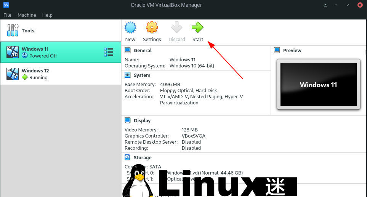
Task: Click the Display section header
Action: coord(142,121)
